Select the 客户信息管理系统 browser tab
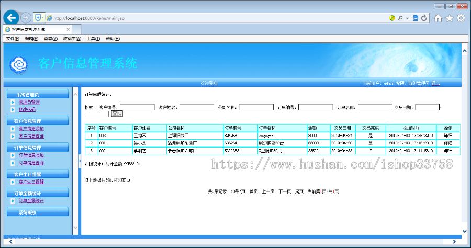The image size is (471, 248). 38,29
